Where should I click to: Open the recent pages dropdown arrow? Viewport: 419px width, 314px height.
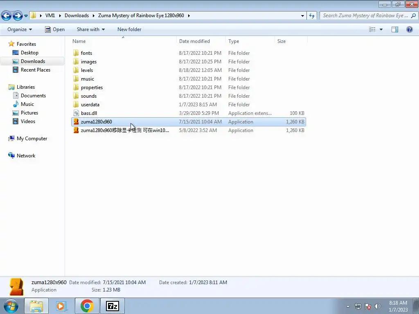coord(26,16)
